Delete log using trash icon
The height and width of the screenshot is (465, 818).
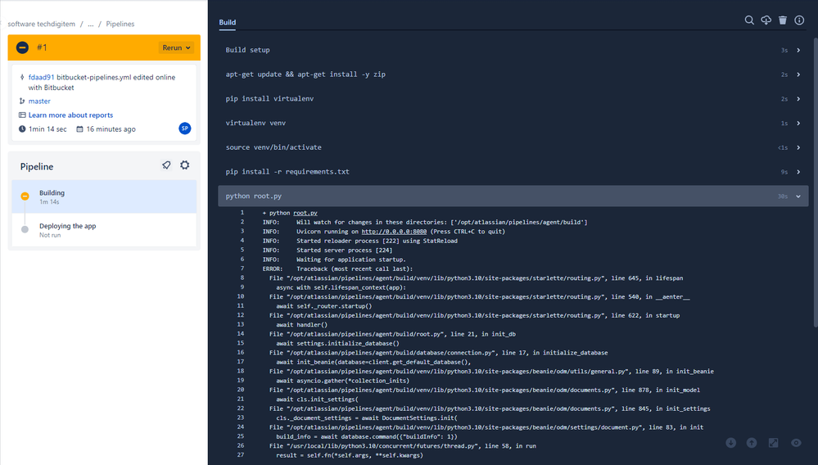pos(783,20)
